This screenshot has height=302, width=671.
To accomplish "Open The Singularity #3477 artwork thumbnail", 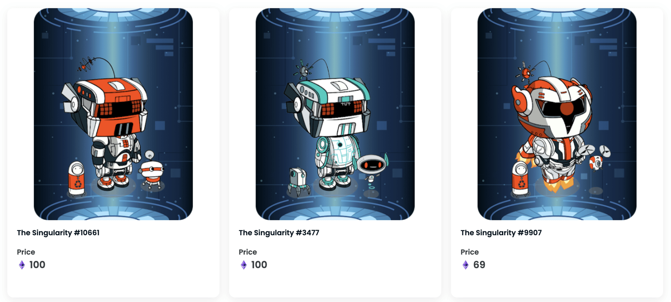I will (335, 114).
